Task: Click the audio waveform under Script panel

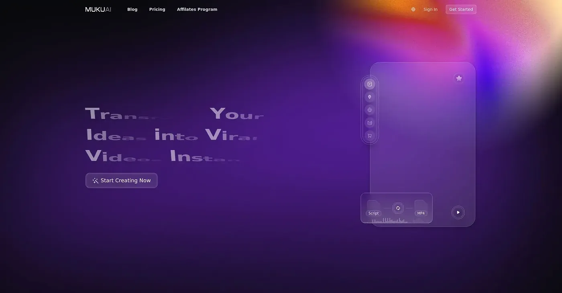Action: click(x=396, y=221)
